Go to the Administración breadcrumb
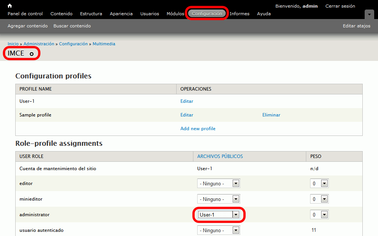The height and width of the screenshot is (236, 378). point(39,44)
